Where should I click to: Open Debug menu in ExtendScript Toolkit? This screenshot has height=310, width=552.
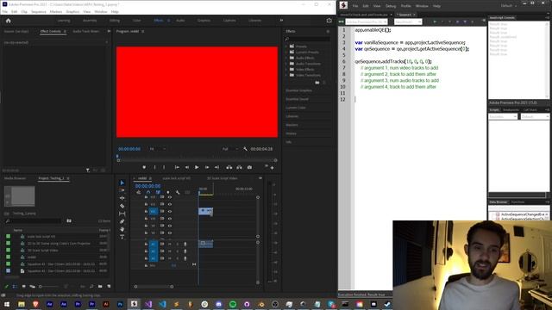[x=391, y=6]
